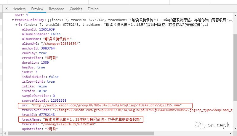Select the 'sort: 1' line

[x=21, y=15]
